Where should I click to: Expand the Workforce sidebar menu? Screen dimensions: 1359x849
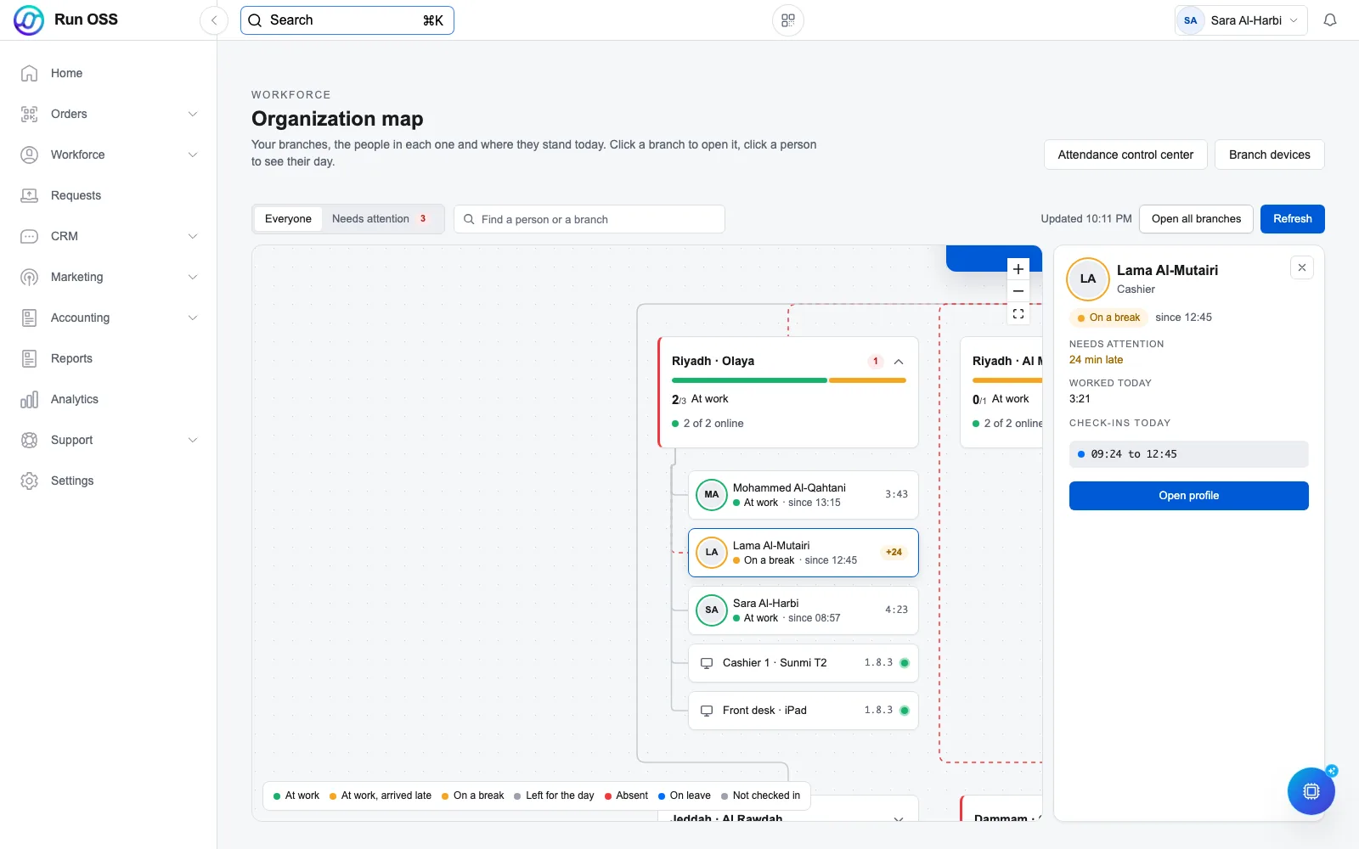pos(109,155)
